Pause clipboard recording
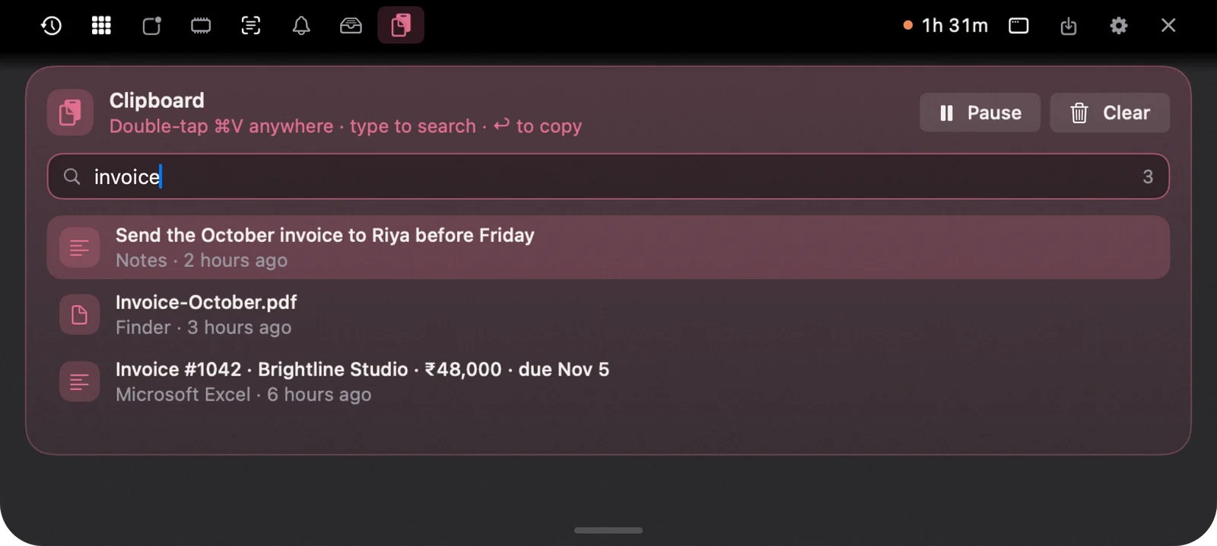Image resolution: width=1217 pixels, height=546 pixels. pyautogui.click(x=980, y=113)
